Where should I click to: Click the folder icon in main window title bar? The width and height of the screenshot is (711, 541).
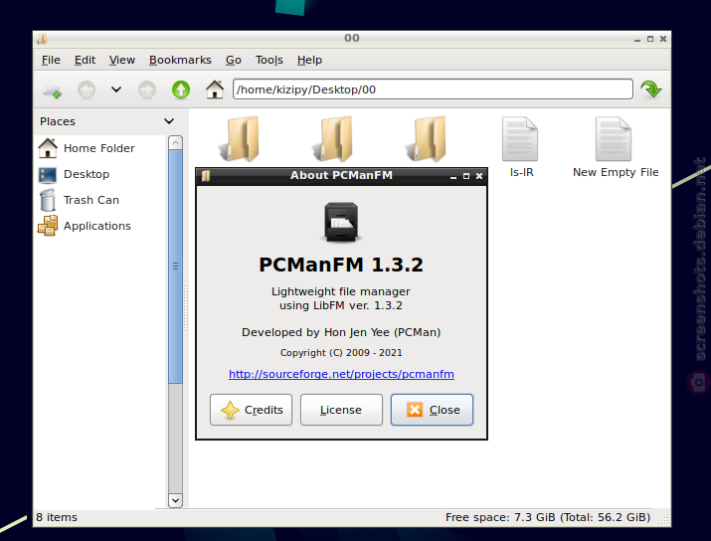pyautogui.click(x=42, y=39)
